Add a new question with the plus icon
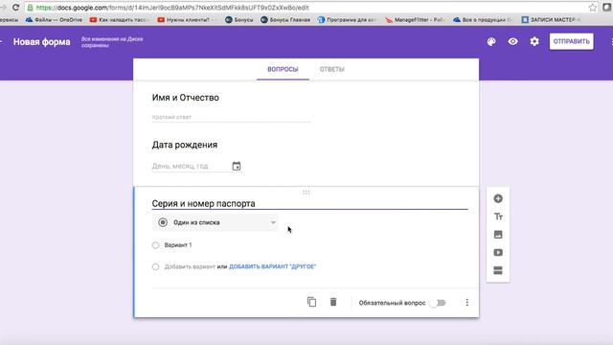The width and height of the screenshot is (613, 345). click(x=498, y=198)
